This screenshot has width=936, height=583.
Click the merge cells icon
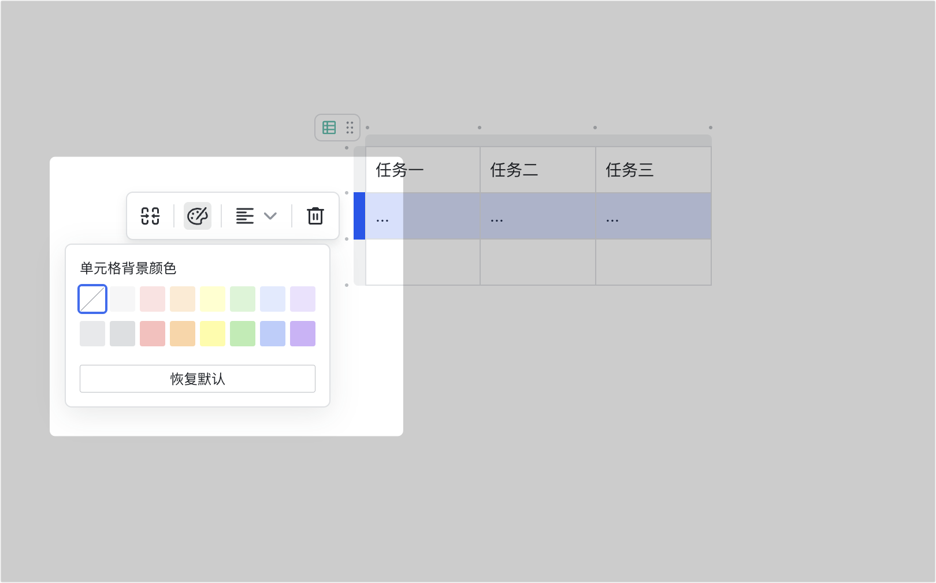150,216
